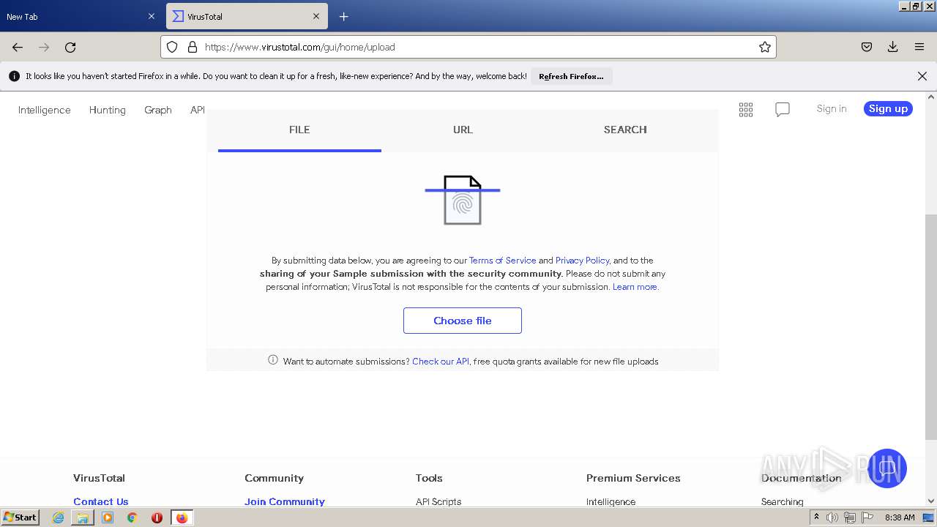Open a new tab with the plus button
937x527 pixels.
[344, 16]
